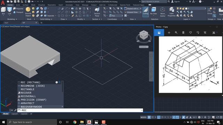Open the Layer Properties manager
The height and width of the screenshot is (125, 223).
pos(171,12)
